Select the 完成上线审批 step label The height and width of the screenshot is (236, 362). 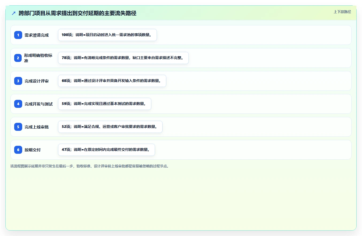37,127
